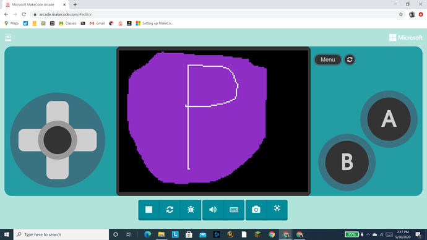Take a screenshot with the camera icon
The width and height of the screenshot is (427, 240).
pyautogui.click(x=256, y=210)
